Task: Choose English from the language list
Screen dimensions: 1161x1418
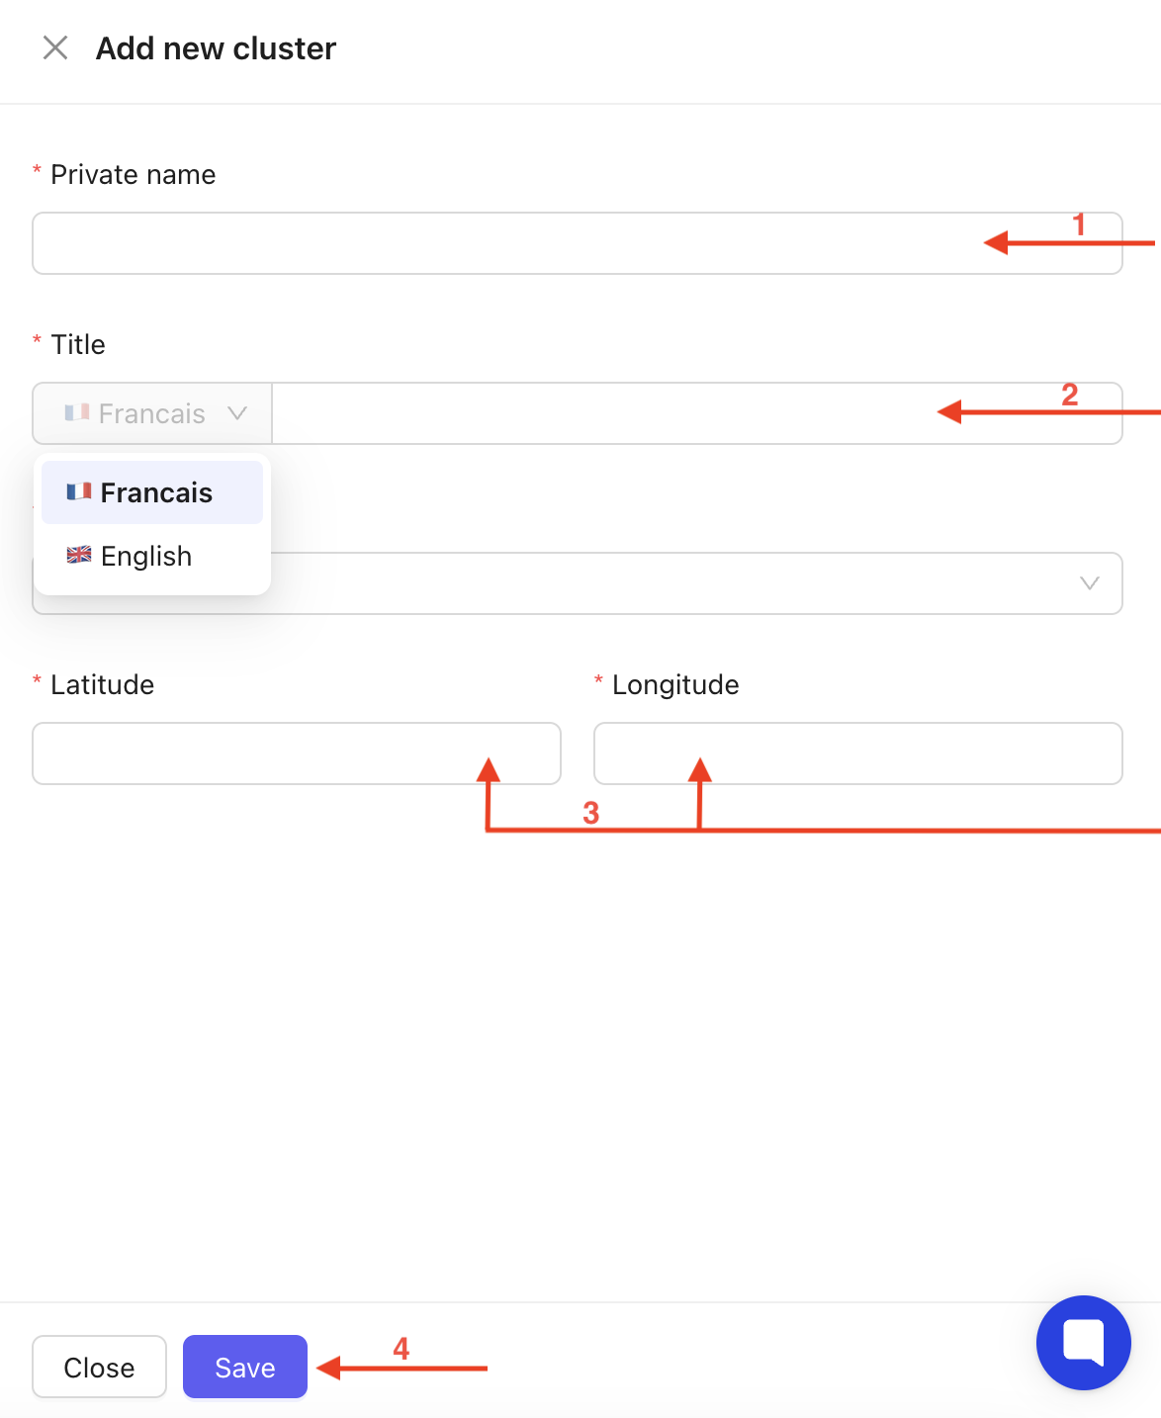Action: (146, 556)
